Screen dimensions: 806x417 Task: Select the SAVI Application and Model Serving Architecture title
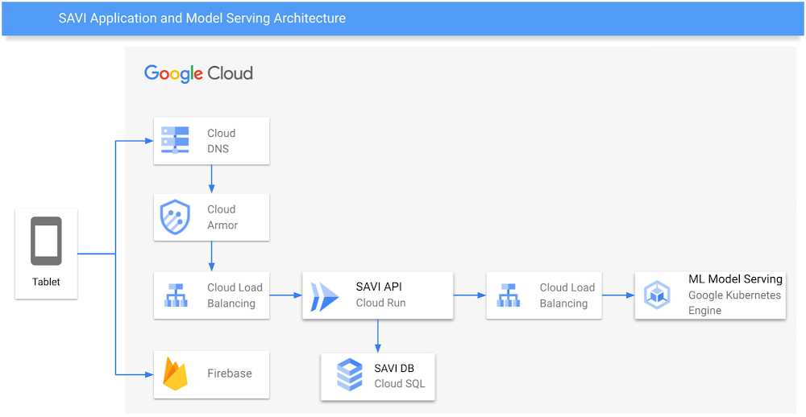pyautogui.click(x=202, y=19)
